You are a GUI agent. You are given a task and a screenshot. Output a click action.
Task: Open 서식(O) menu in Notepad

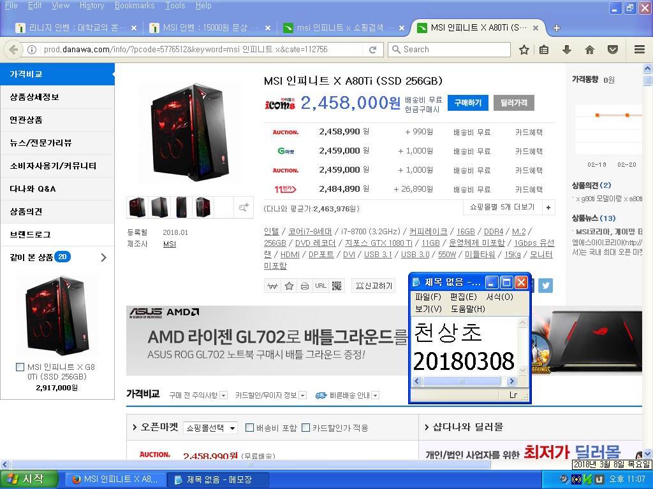point(499,297)
